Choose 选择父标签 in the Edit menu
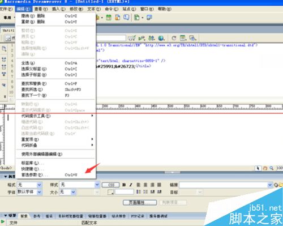Image resolution: width=283 pixels, height=226 pixels. click(55, 69)
